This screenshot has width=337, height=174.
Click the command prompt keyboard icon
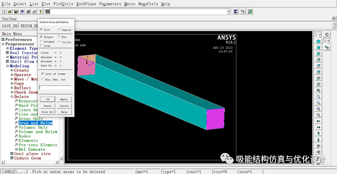tap(48, 12)
